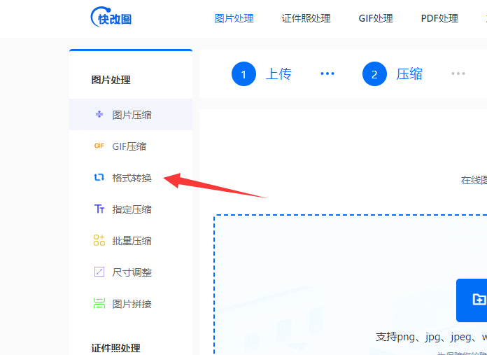Image resolution: width=487 pixels, height=355 pixels.
Task: Click the orange GIF icon in sidebar
Action: pos(99,146)
